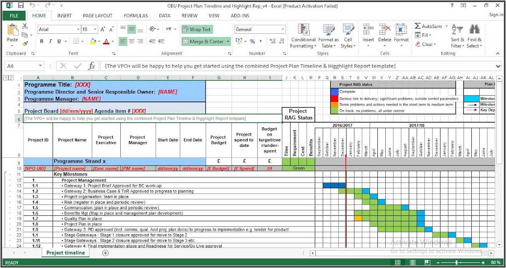Screen dimensions: 506x268
Task: Toggle Italic formatting
Action: pyautogui.click(x=51, y=41)
